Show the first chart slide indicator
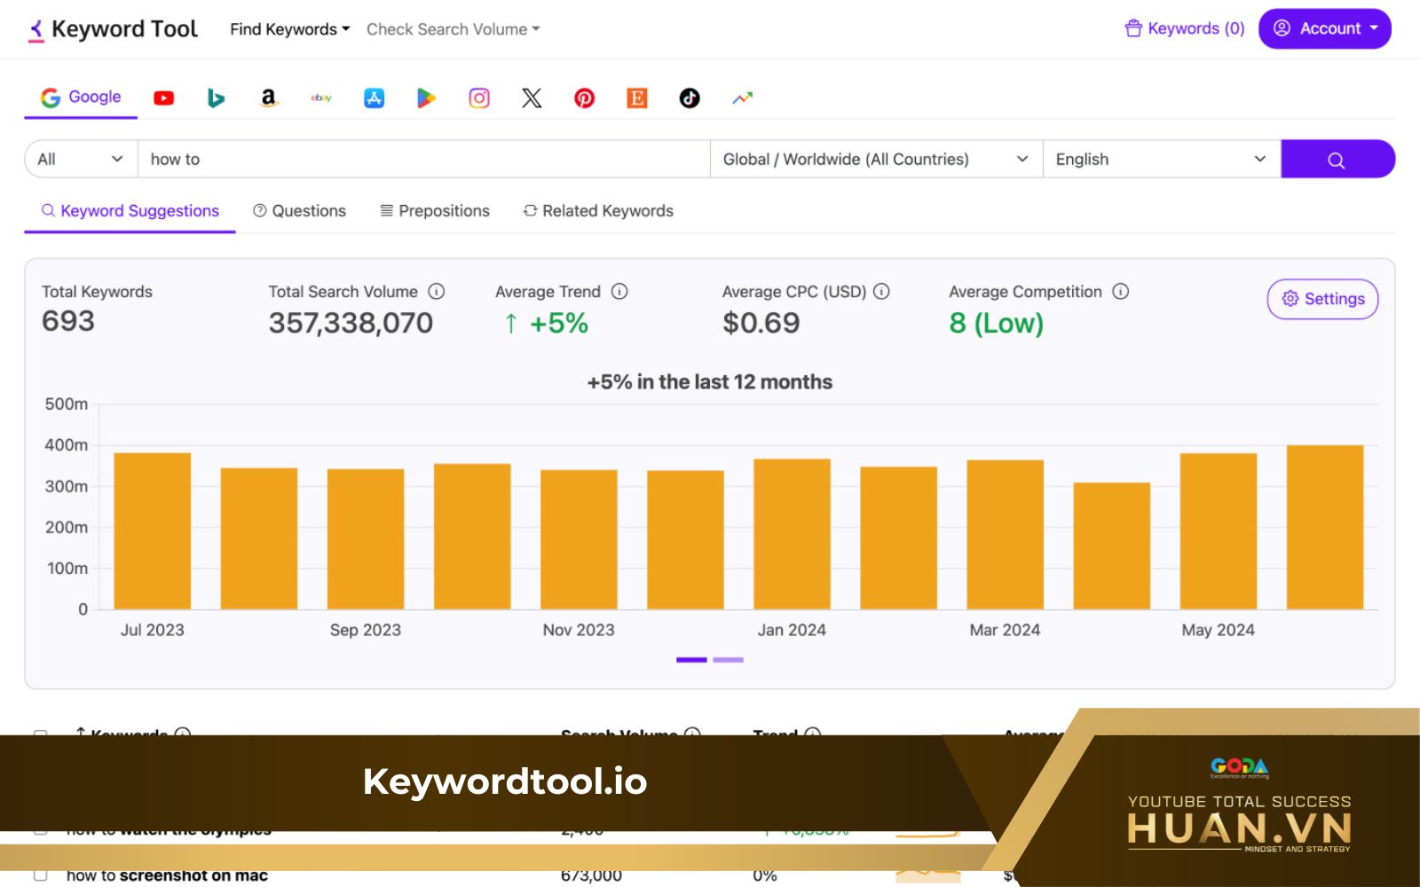Image resolution: width=1420 pixels, height=887 pixels. click(x=691, y=660)
